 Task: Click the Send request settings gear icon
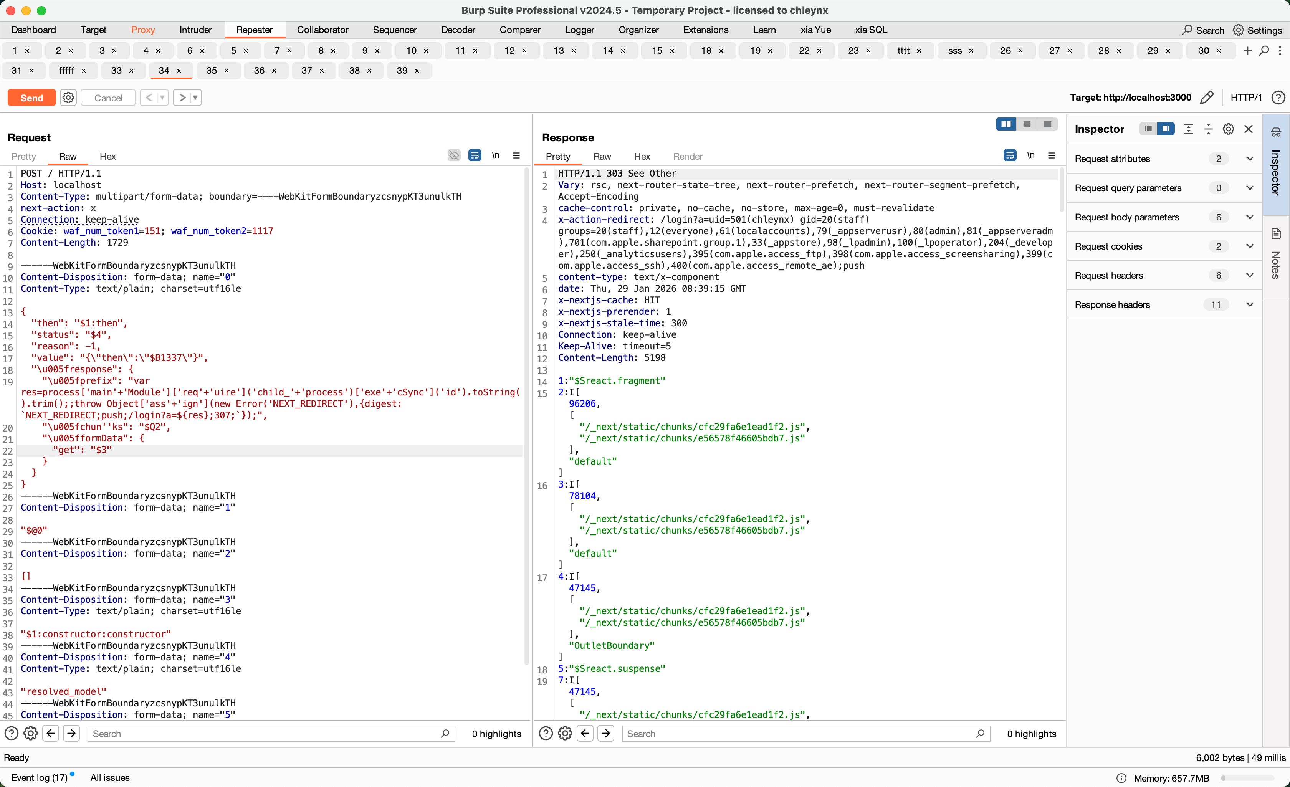coord(68,98)
